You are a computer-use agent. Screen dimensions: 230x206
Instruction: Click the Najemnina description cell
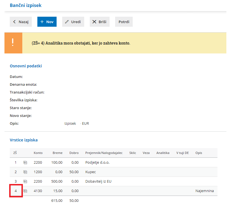pyautogui.click(x=204, y=191)
